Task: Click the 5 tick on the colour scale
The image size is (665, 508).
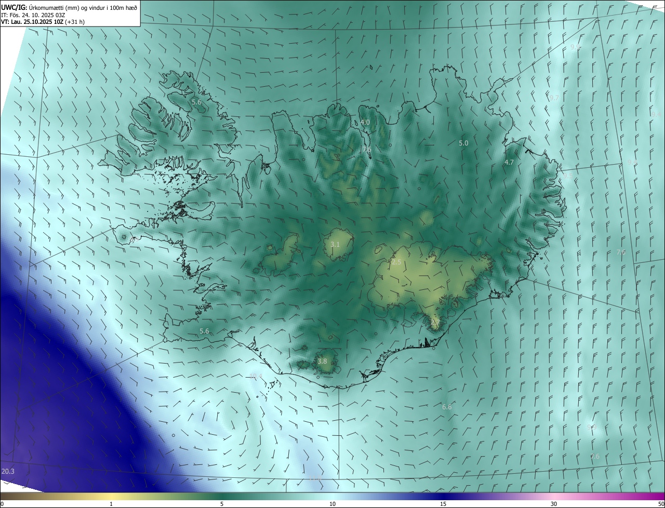Action: (x=222, y=504)
